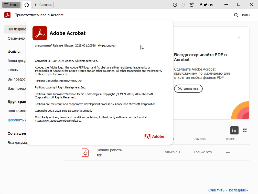258x194 pixels.
Task: Click the thirdparty URL text in About dialog
Action: click(x=58, y=121)
